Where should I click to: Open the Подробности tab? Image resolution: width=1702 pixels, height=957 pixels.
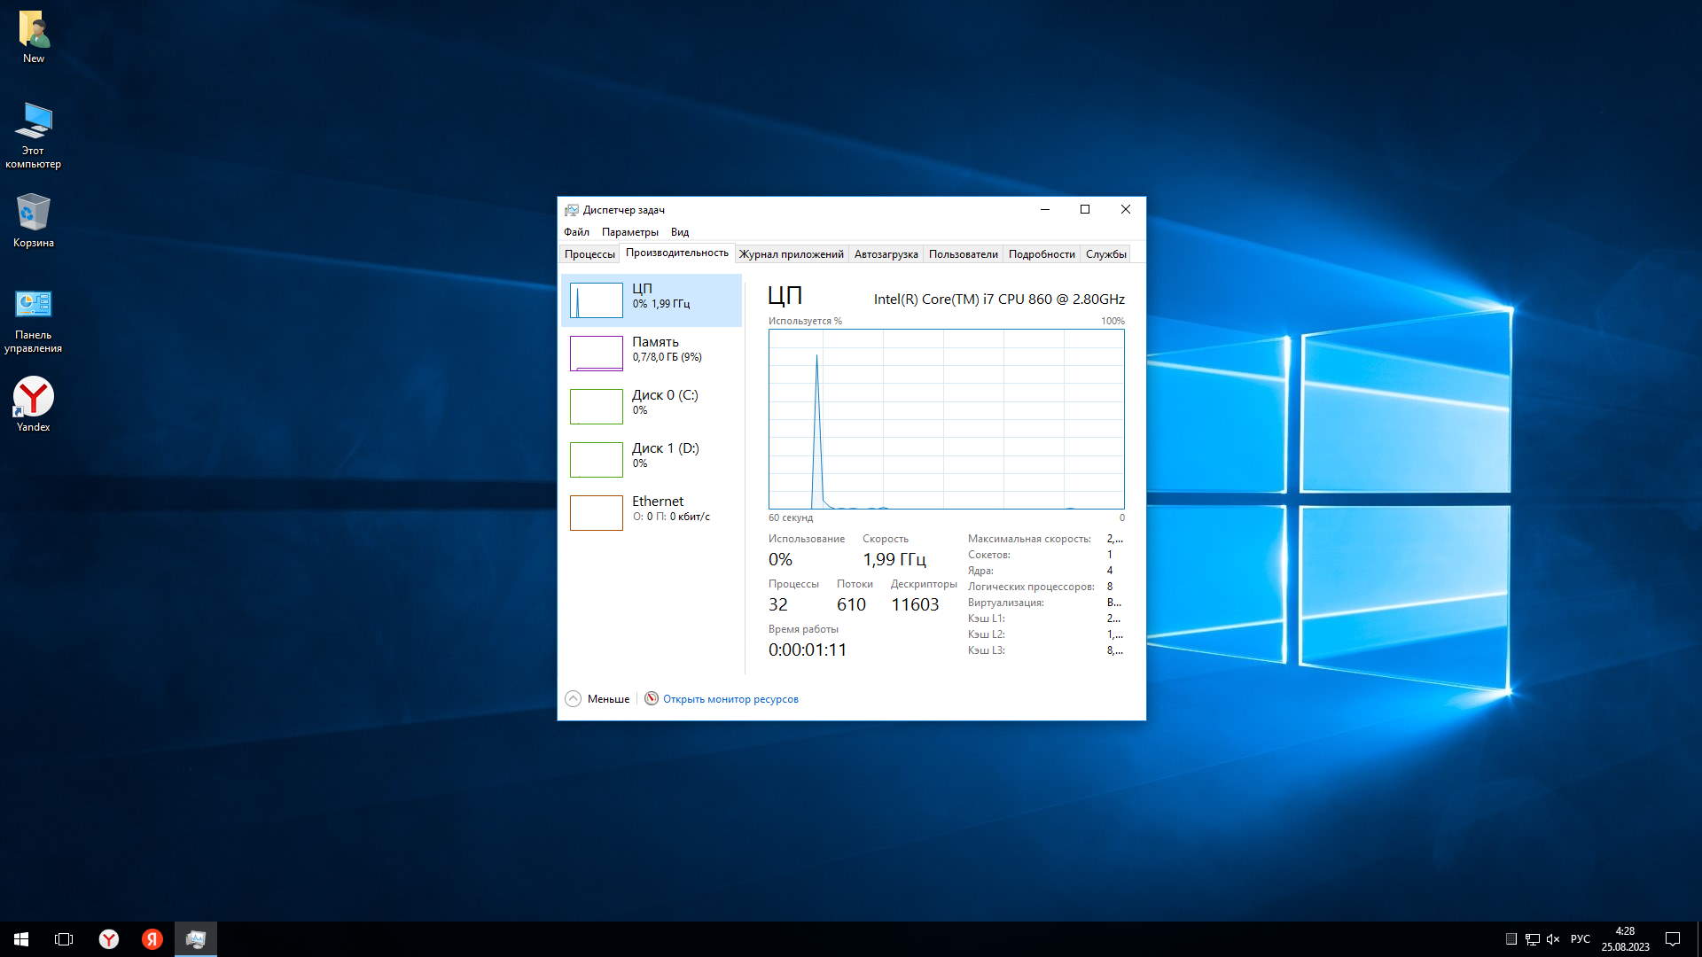[x=1041, y=254]
